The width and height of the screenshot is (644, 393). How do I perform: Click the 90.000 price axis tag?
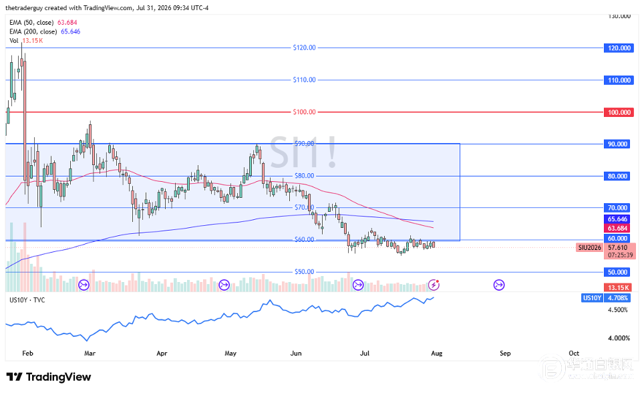pyautogui.click(x=617, y=144)
